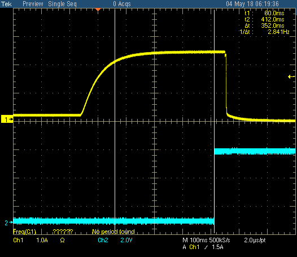Click the t2 412.0ms cursor readout
The height and width of the screenshot is (257, 297).
[264, 19]
